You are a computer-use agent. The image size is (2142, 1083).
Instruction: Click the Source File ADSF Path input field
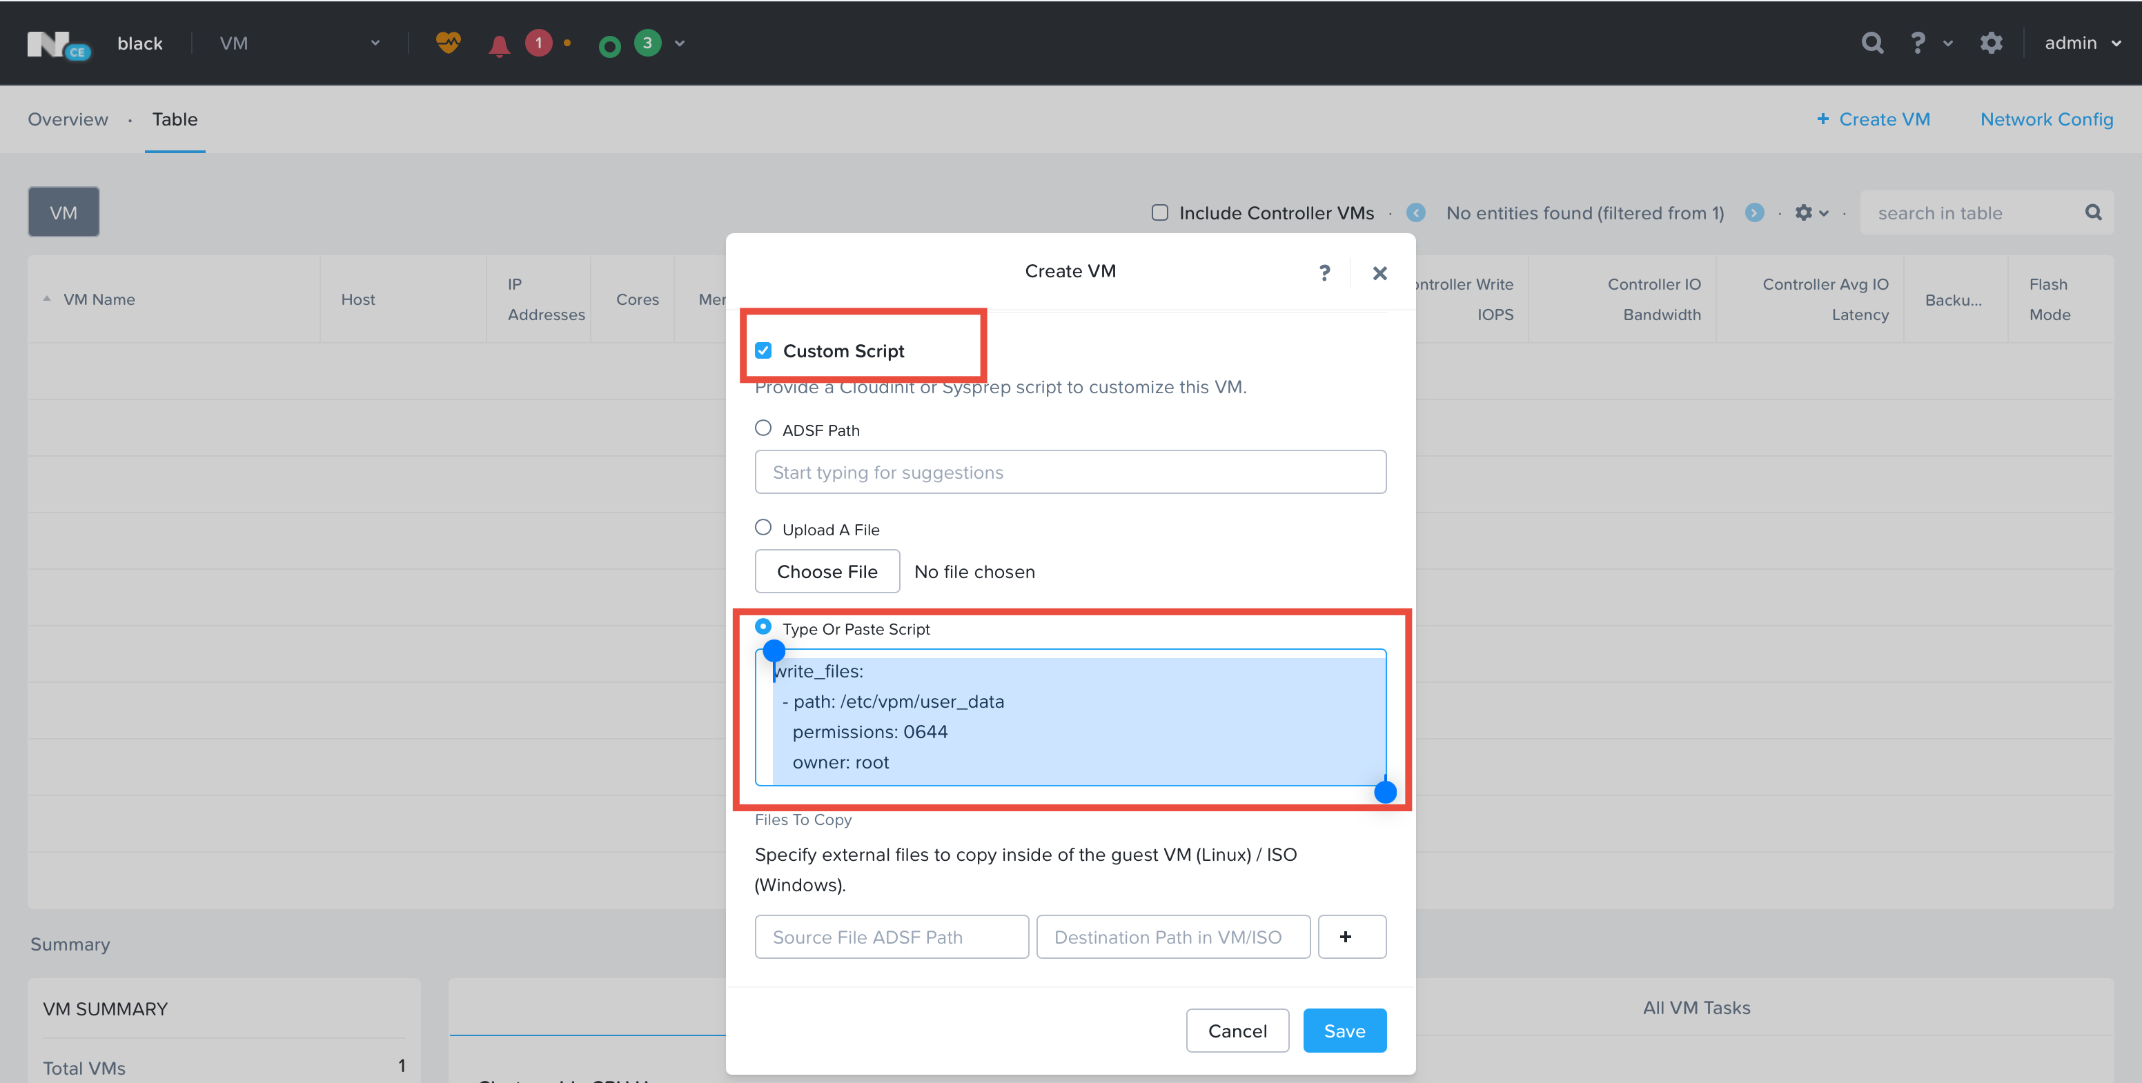[891, 937]
